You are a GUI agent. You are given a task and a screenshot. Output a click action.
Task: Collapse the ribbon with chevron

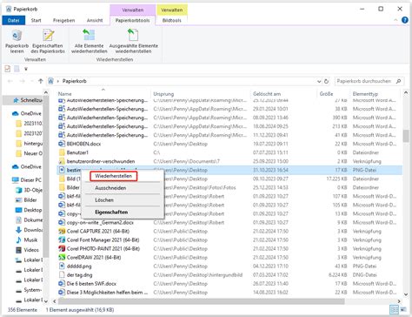395,20
